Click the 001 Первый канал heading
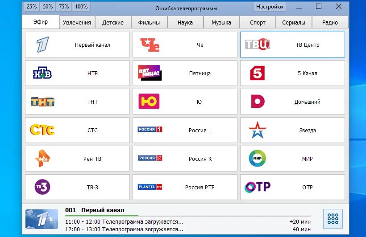The height and width of the screenshot is (237, 366). coord(95,210)
